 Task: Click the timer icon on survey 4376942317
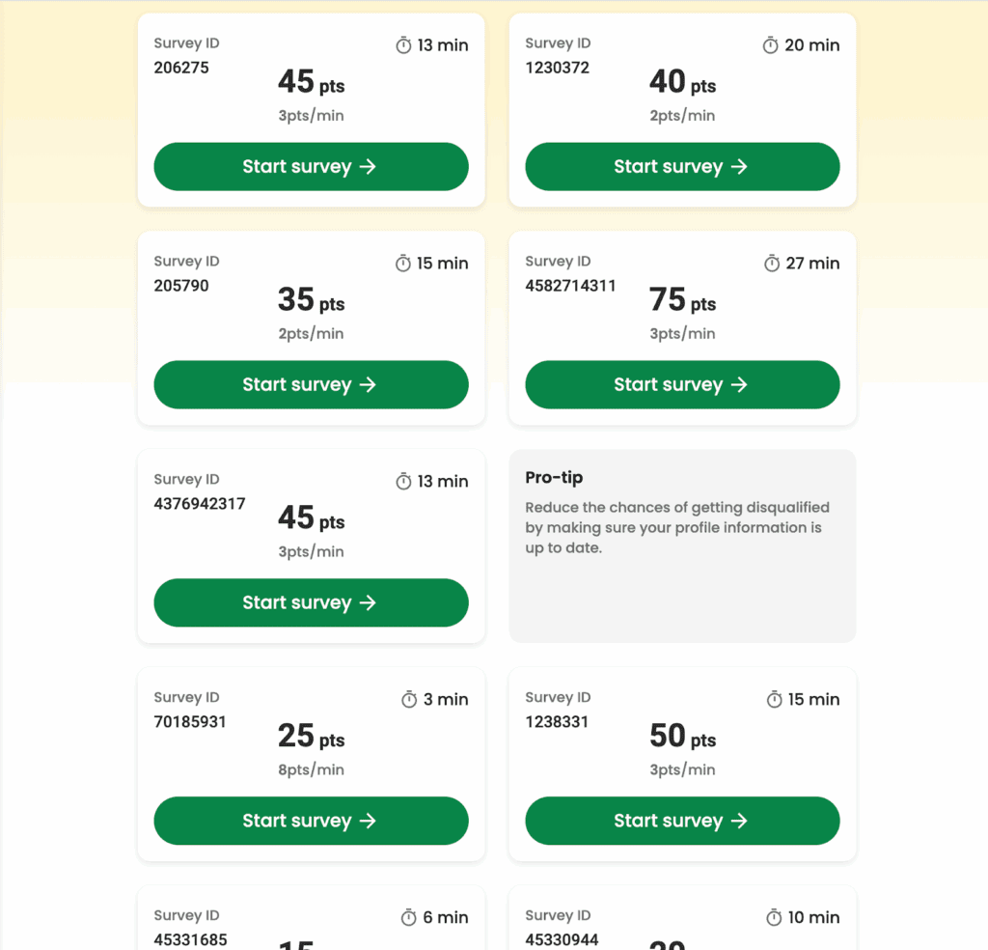pos(404,482)
